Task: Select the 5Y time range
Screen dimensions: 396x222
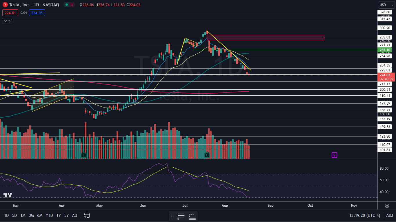Action: (67, 215)
